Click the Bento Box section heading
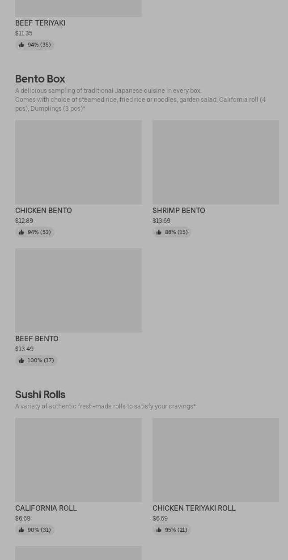Viewport: 288px width, 560px height. coord(40,79)
